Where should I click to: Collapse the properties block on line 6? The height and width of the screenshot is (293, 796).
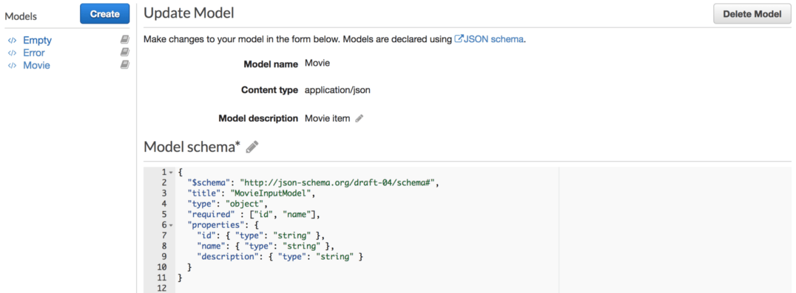point(171,225)
